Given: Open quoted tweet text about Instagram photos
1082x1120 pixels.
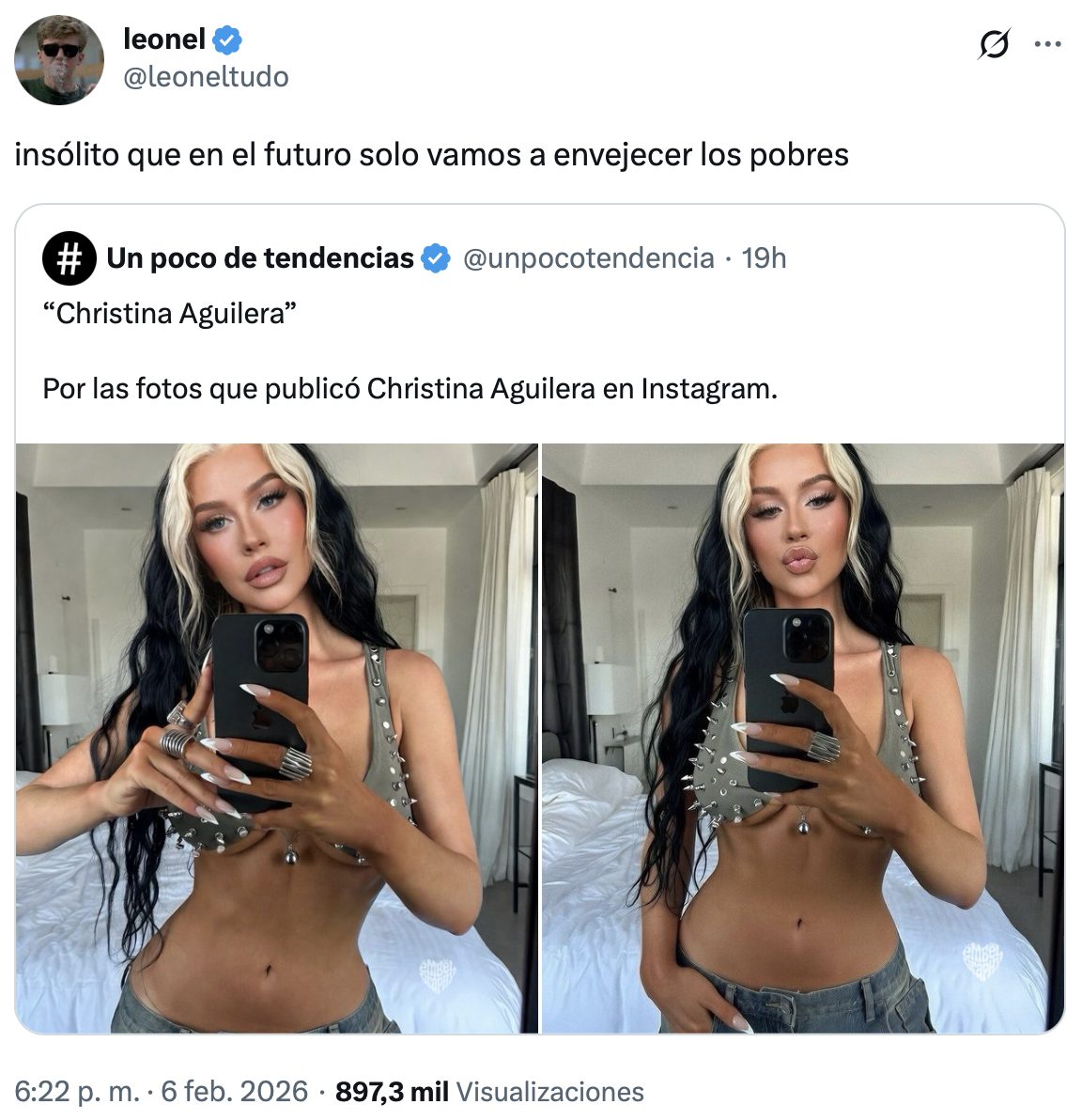Looking at the screenshot, I should [410, 389].
